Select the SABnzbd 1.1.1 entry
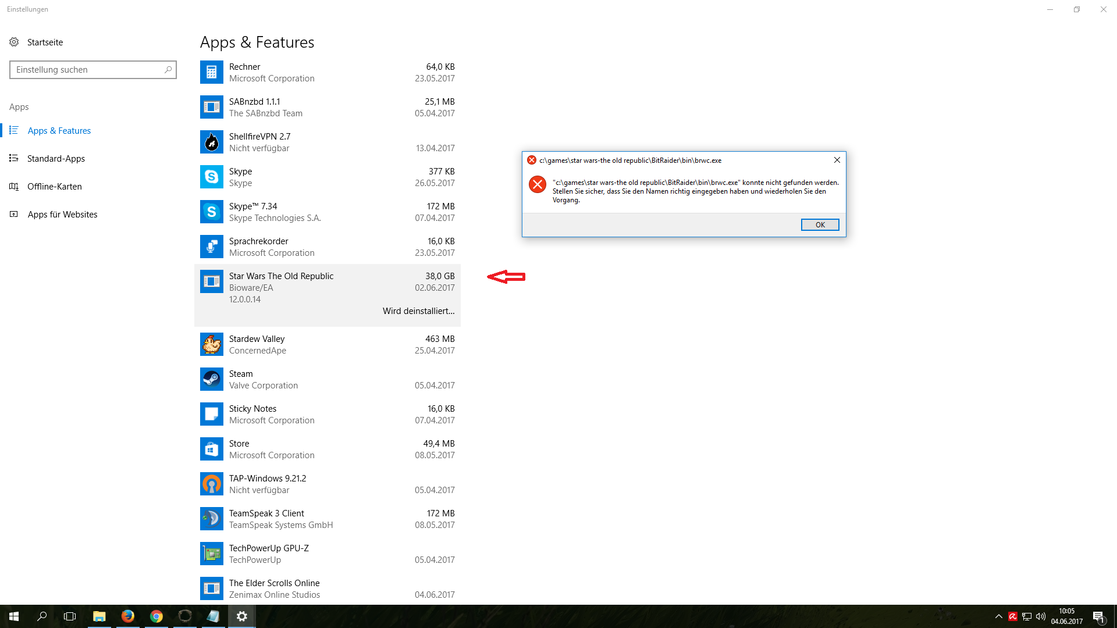Viewport: 1117px width, 628px height. tap(328, 107)
